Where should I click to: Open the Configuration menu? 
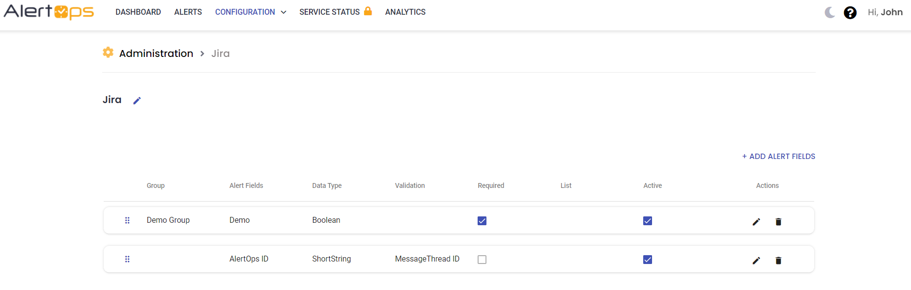click(x=245, y=12)
